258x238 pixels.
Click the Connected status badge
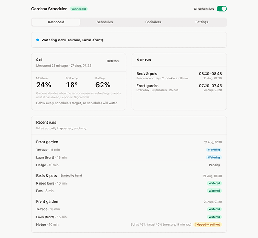point(79,9)
